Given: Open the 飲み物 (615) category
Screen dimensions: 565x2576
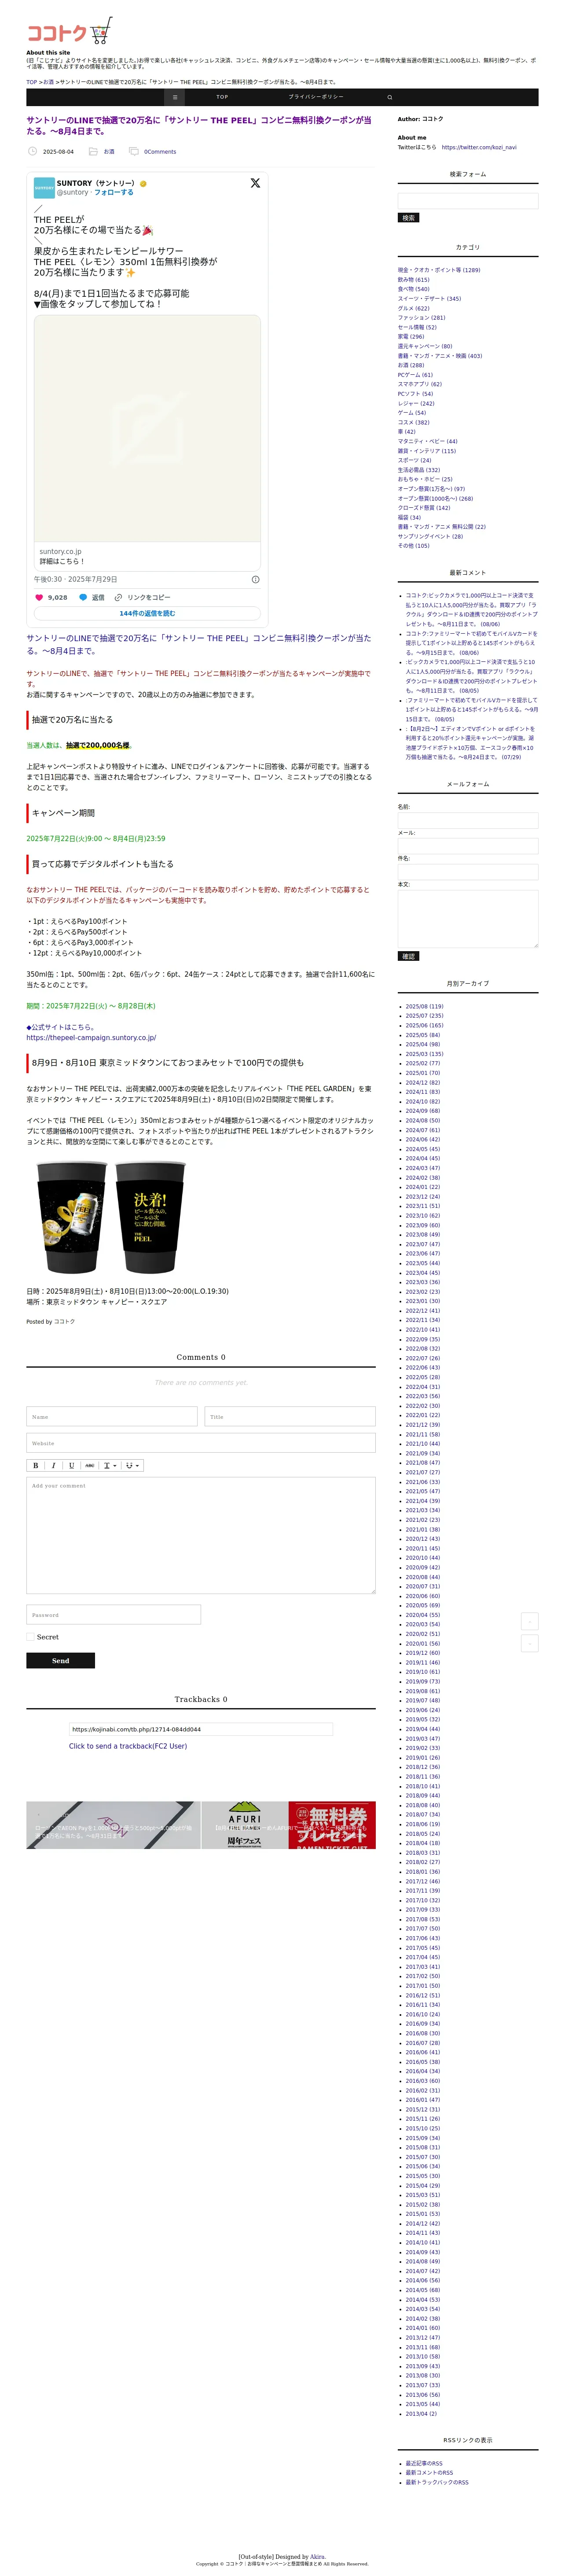Looking at the screenshot, I should coord(413,279).
